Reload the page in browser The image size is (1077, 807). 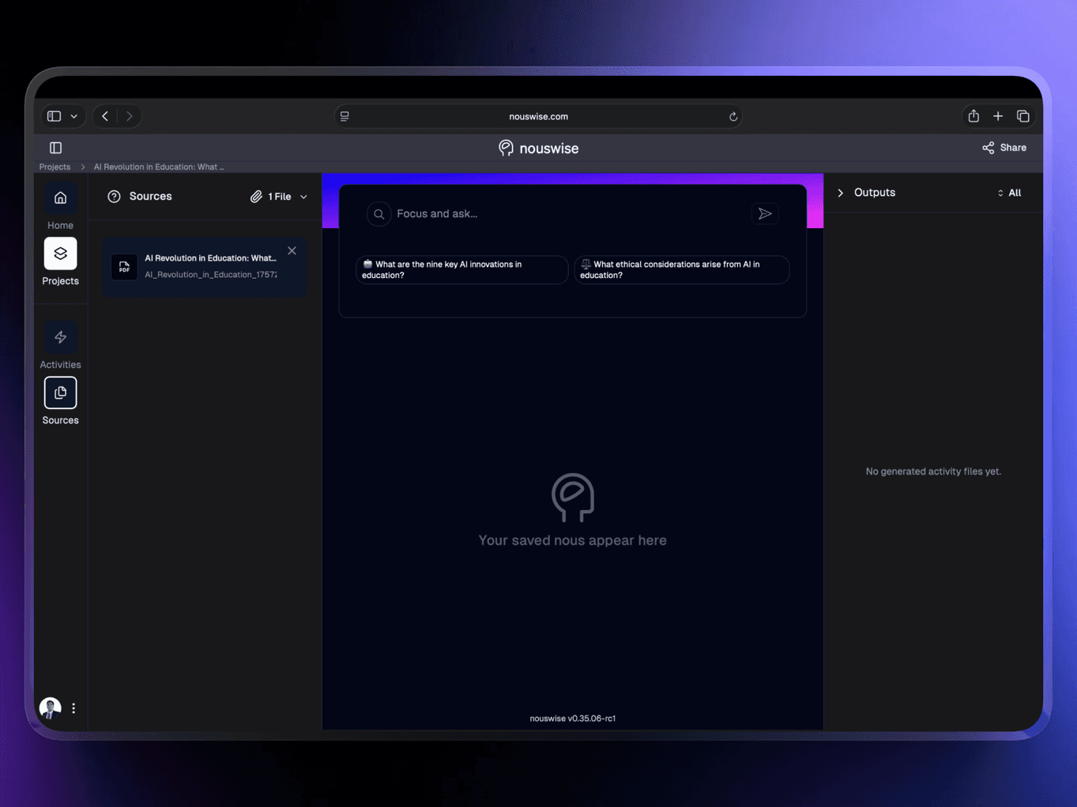click(x=733, y=117)
